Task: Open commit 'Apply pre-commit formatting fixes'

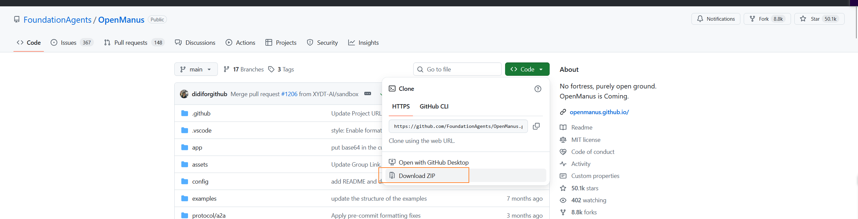Action: pyautogui.click(x=376, y=216)
